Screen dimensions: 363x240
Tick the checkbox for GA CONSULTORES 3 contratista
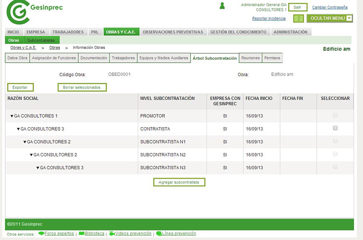[335, 128]
